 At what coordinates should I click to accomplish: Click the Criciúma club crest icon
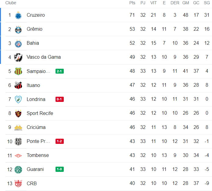pyautogui.click(x=18, y=127)
